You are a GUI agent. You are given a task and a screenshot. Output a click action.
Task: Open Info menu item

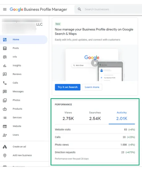[x=15, y=57]
